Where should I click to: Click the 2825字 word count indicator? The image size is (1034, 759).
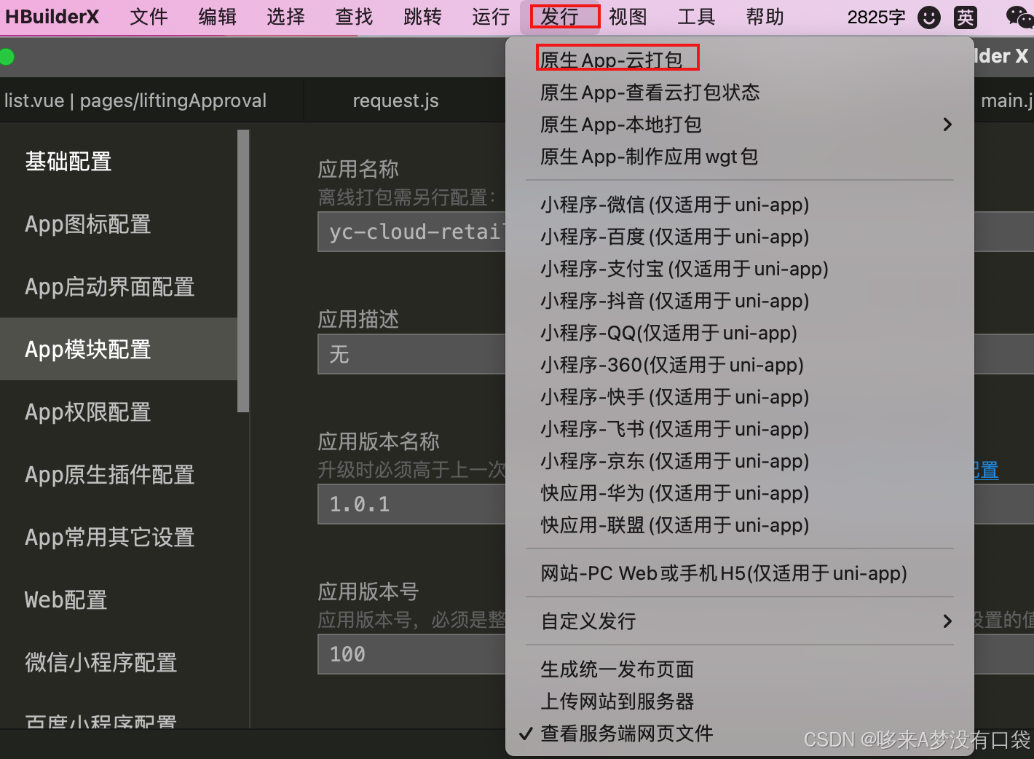(876, 17)
